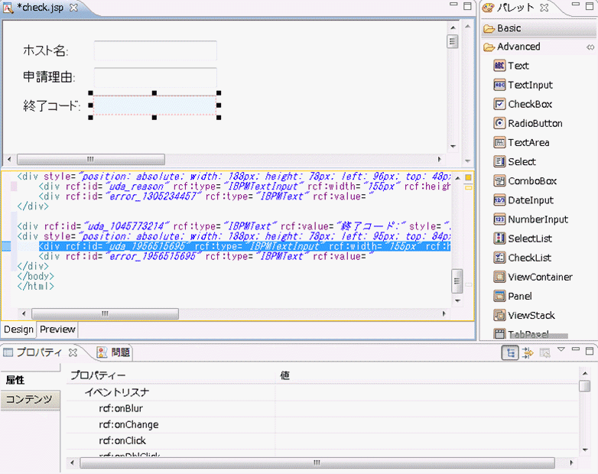598x474 pixels.
Task: Pick the CheckBox component in the palette
Action: 529,104
